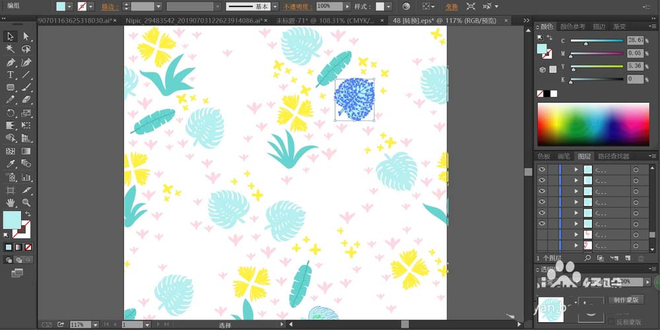Select the Free Transform tool
Screen dimensions: 660x330
tap(26, 125)
